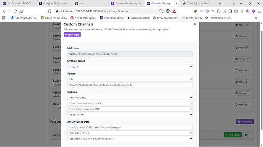Click the Brave Rewards triangle icon

coord(174,11)
